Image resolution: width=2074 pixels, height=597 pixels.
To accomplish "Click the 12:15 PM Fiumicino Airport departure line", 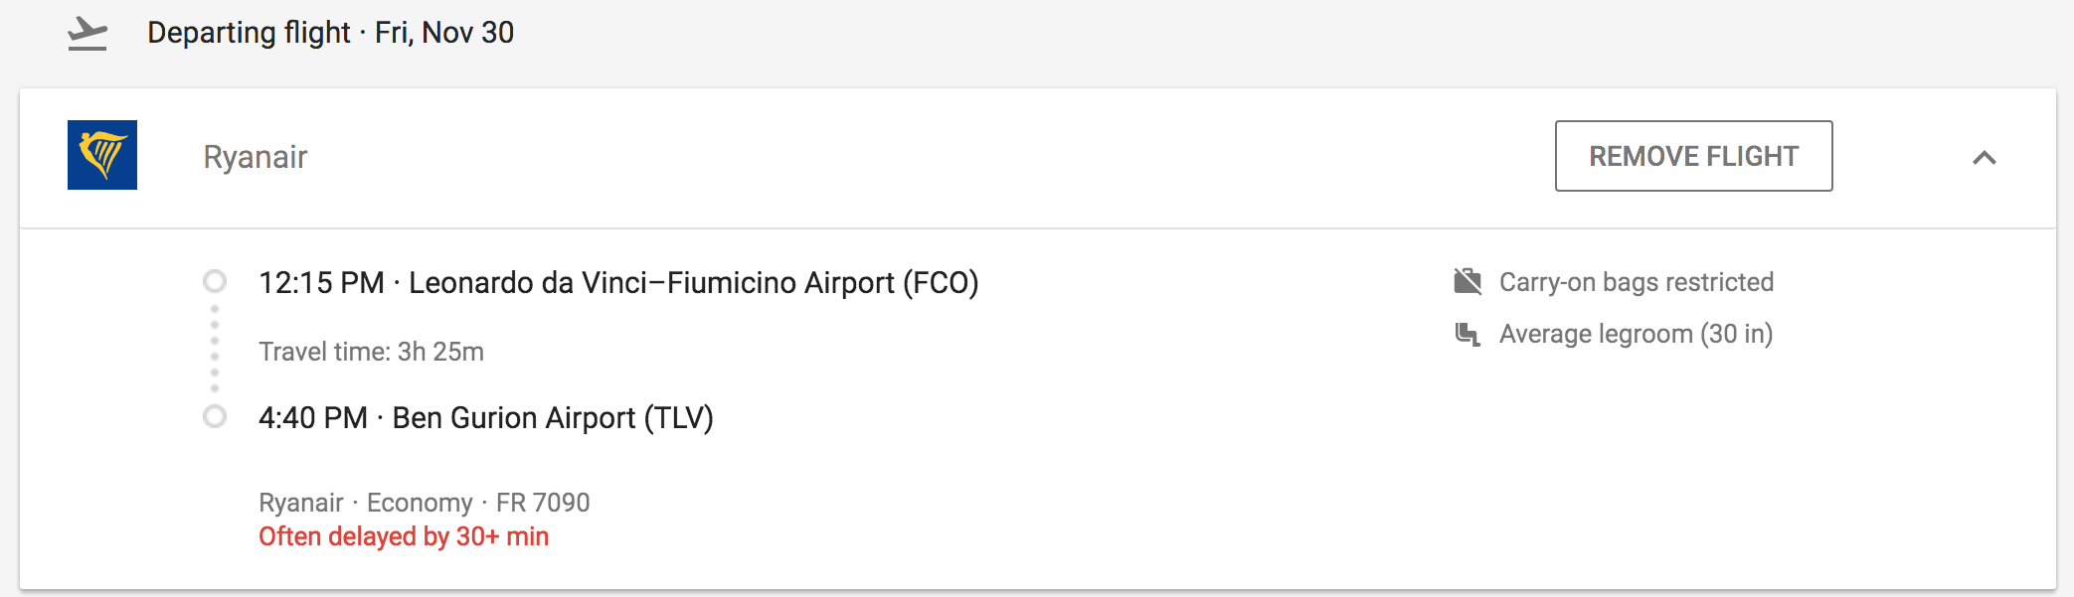I will (x=618, y=283).
